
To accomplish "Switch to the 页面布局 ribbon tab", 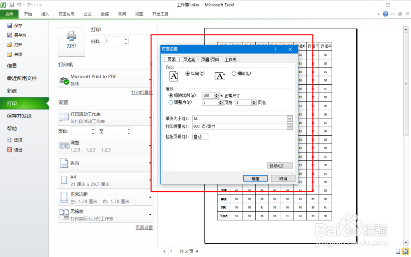I will (x=66, y=14).
